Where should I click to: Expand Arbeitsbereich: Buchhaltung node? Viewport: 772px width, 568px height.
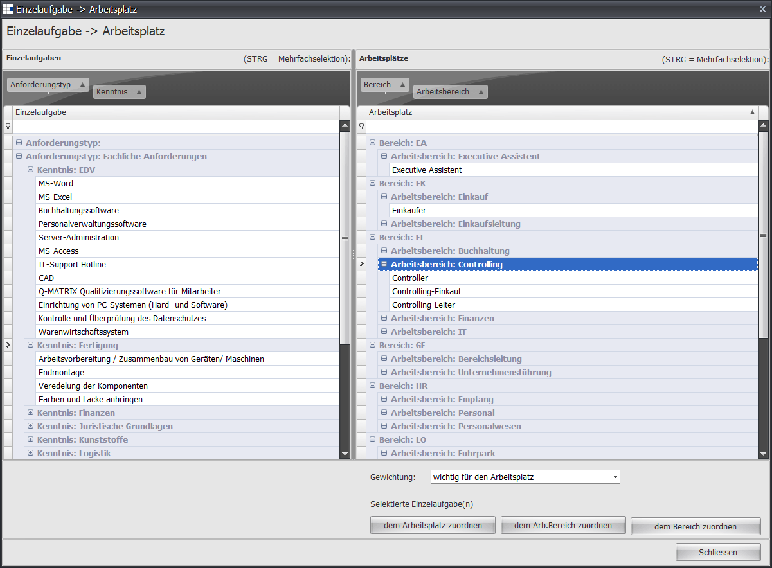(384, 251)
